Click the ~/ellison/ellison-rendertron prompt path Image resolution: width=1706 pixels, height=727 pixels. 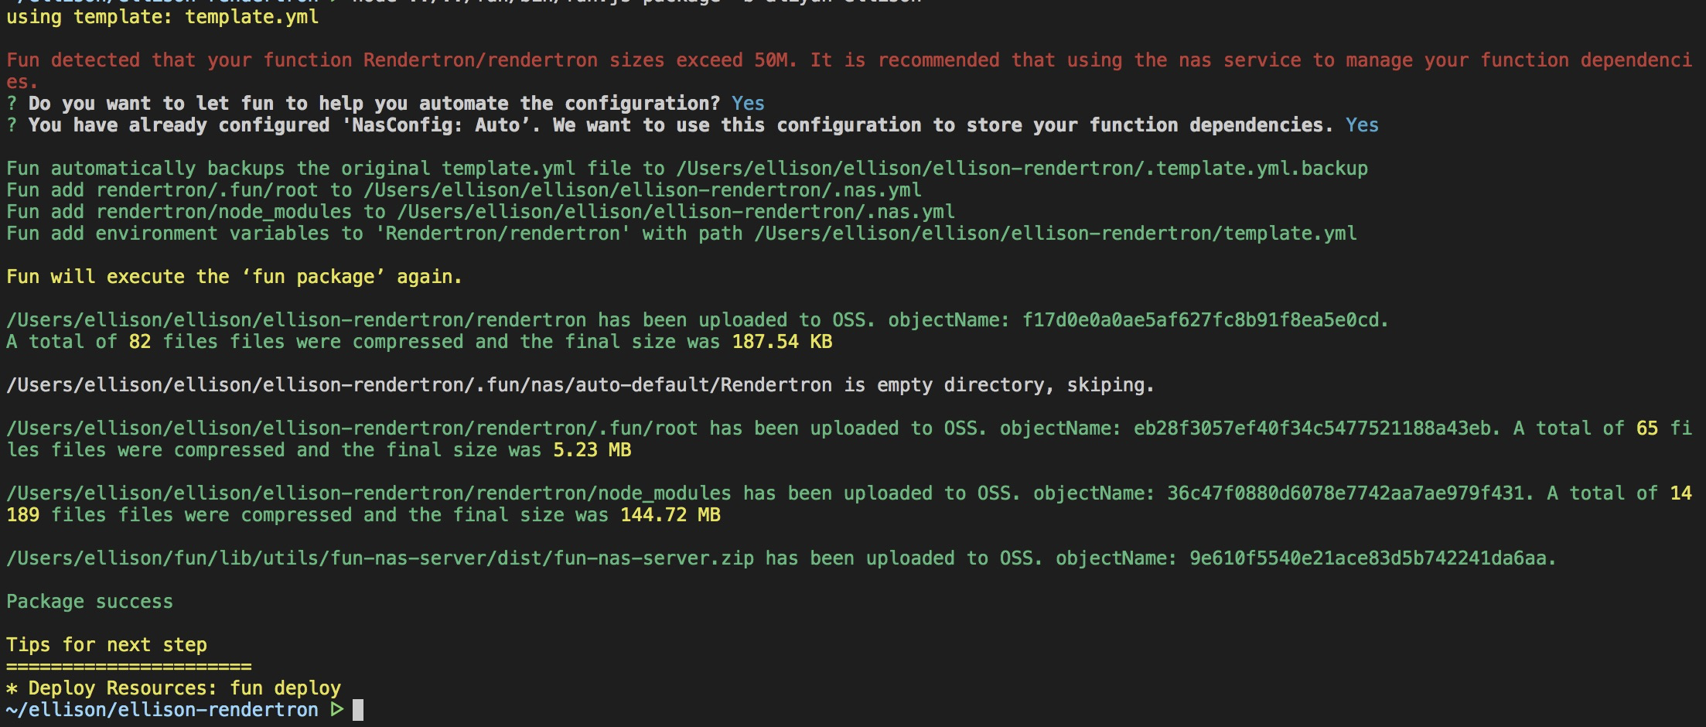[x=162, y=710]
